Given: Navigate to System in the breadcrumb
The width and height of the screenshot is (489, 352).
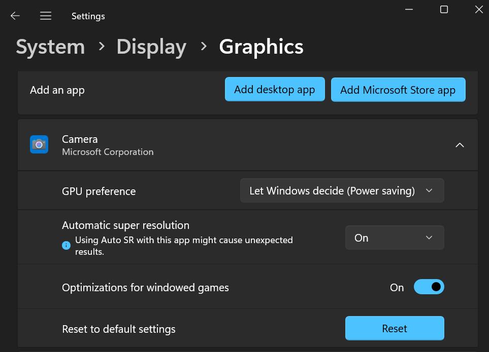Looking at the screenshot, I should point(50,47).
